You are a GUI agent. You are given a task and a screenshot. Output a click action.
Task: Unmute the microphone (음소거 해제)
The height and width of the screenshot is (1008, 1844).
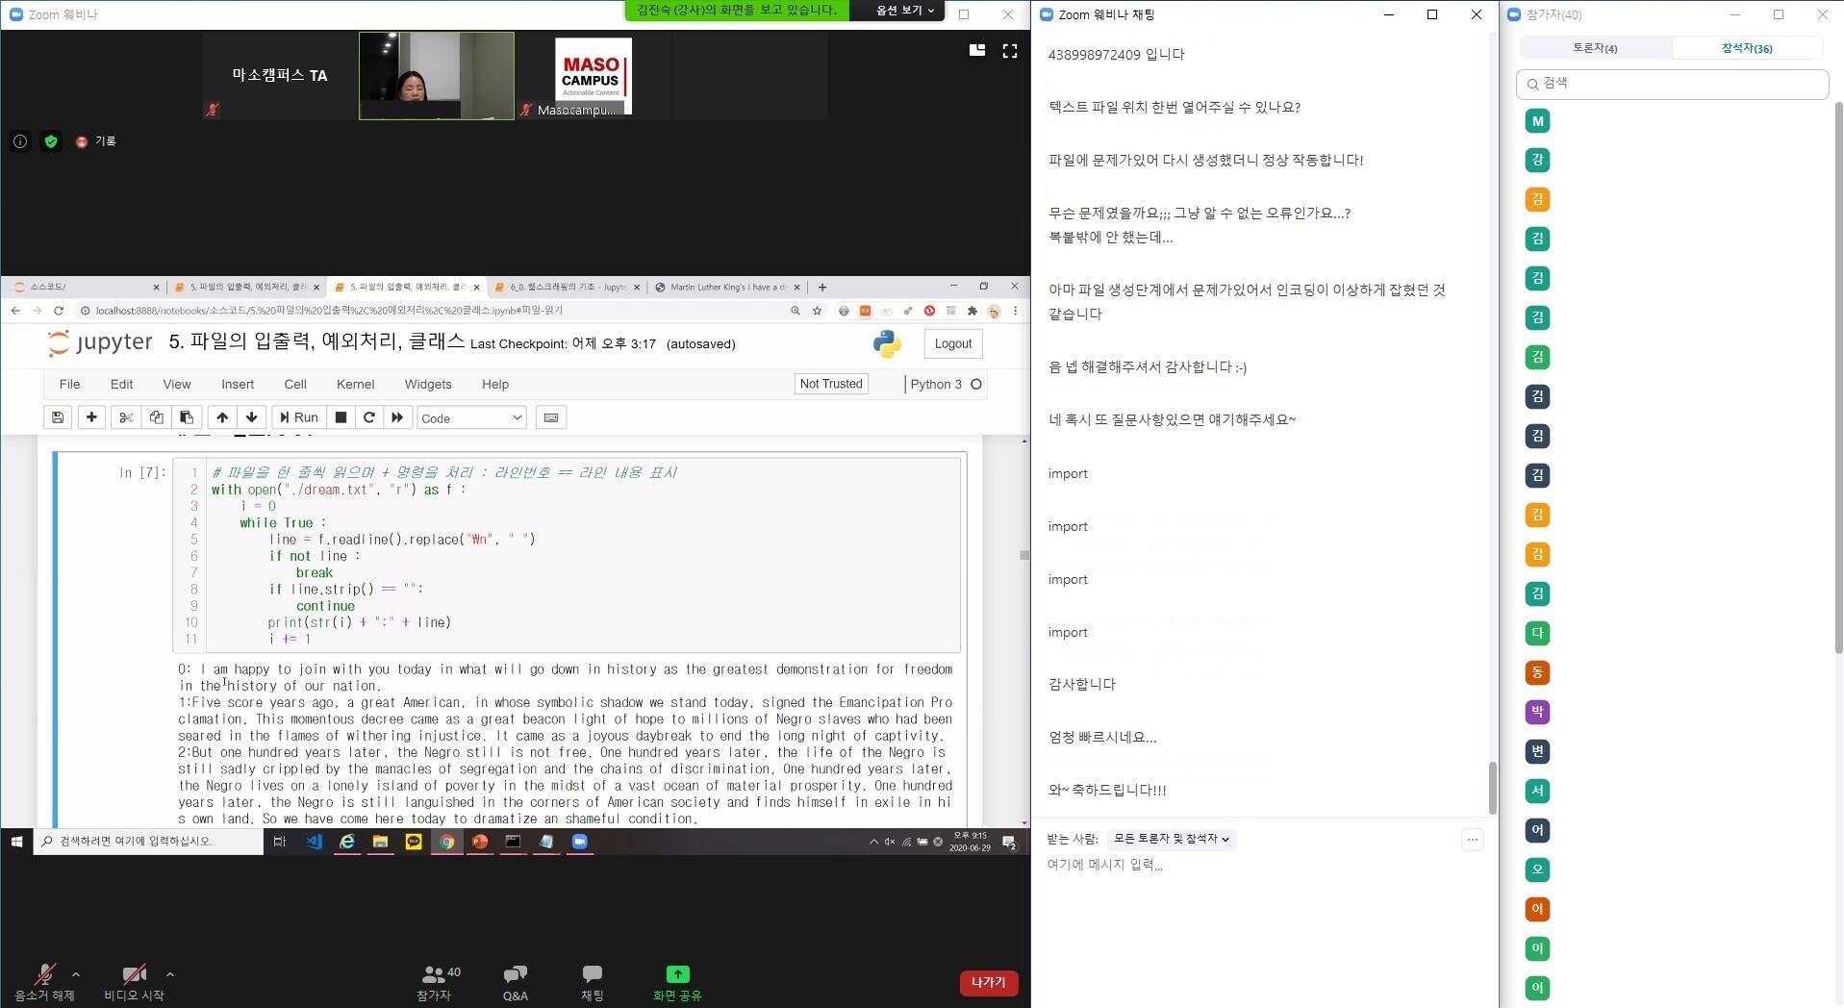tap(44, 975)
